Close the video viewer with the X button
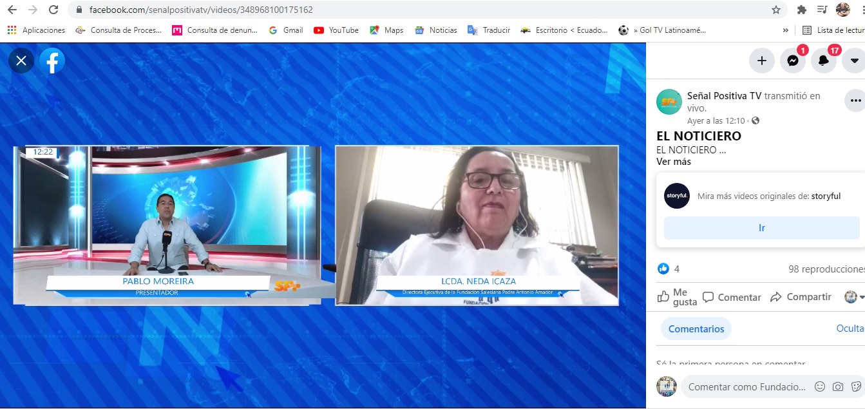This screenshot has height=409, width=865. pyautogui.click(x=21, y=61)
